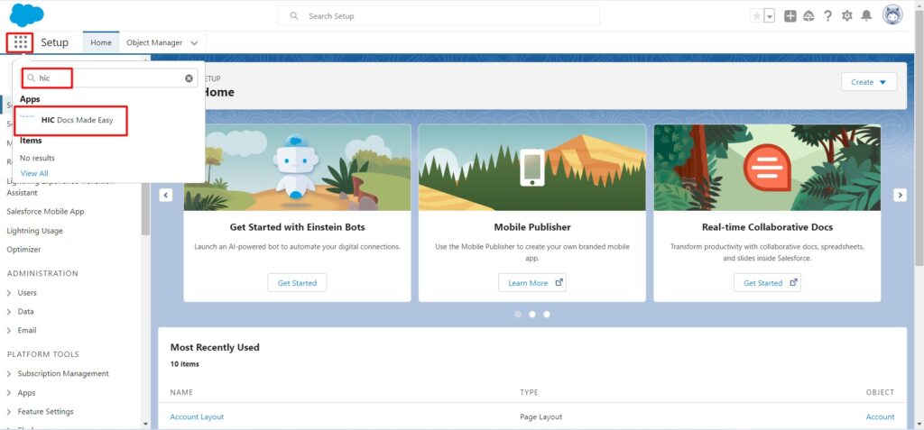Click View All in app launcher
924x430 pixels.
34,173
